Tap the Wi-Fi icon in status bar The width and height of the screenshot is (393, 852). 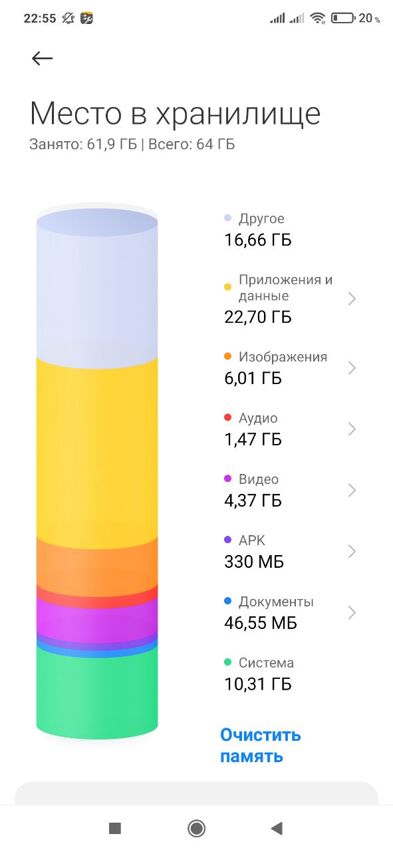(x=318, y=19)
